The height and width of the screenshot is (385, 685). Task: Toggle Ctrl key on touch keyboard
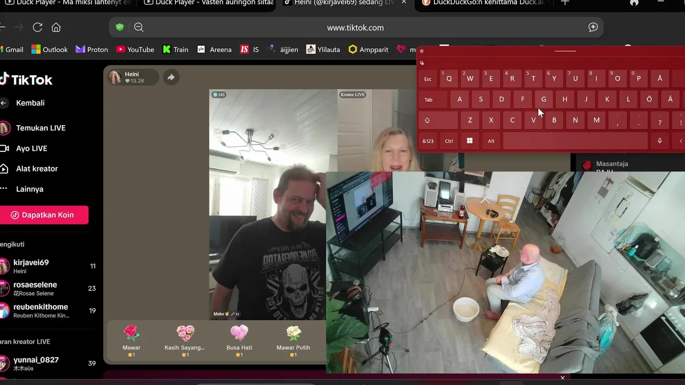click(449, 141)
